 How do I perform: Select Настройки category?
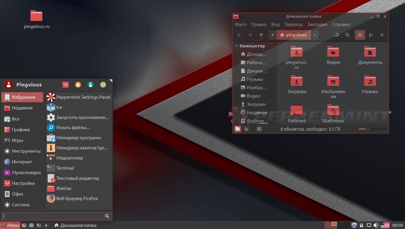coord(22,183)
